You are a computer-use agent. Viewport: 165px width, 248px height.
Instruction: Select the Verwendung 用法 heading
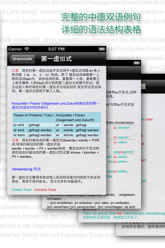coord(26,169)
